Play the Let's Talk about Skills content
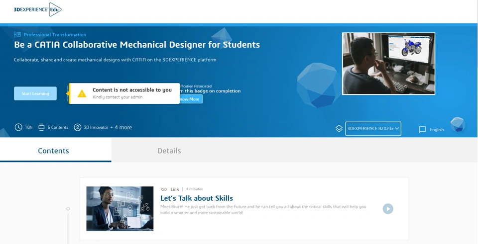This screenshot has width=478, height=244. pyautogui.click(x=388, y=209)
